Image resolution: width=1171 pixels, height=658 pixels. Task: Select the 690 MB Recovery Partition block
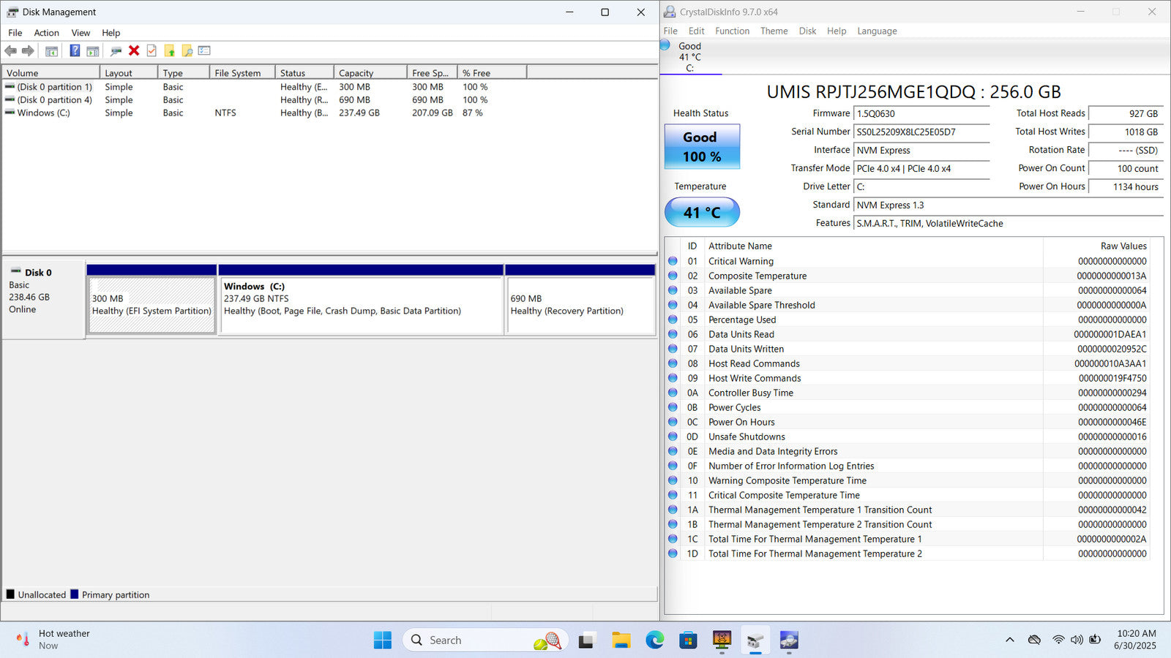tap(580, 305)
